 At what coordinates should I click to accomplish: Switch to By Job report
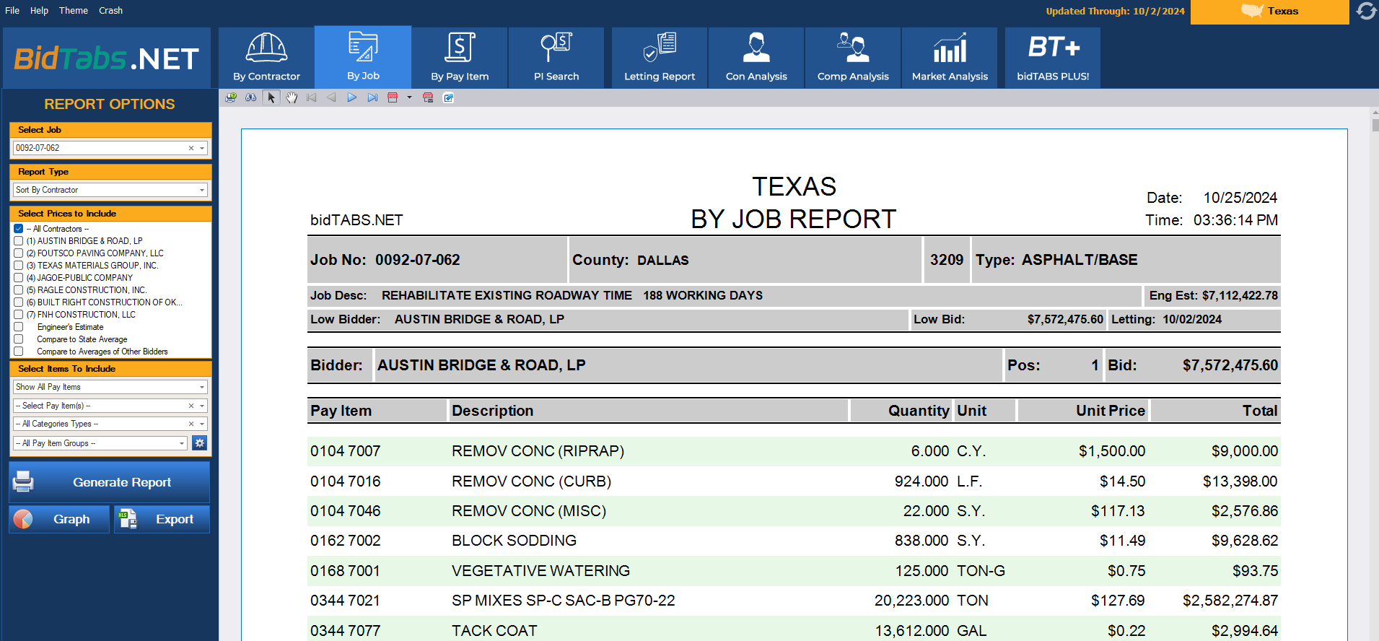point(363,57)
